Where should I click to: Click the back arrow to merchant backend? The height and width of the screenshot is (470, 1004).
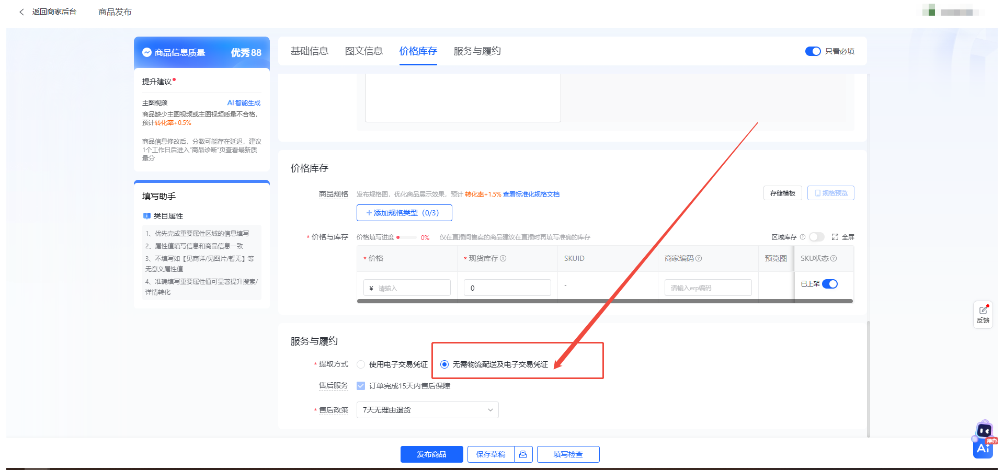pyautogui.click(x=21, y=12)
